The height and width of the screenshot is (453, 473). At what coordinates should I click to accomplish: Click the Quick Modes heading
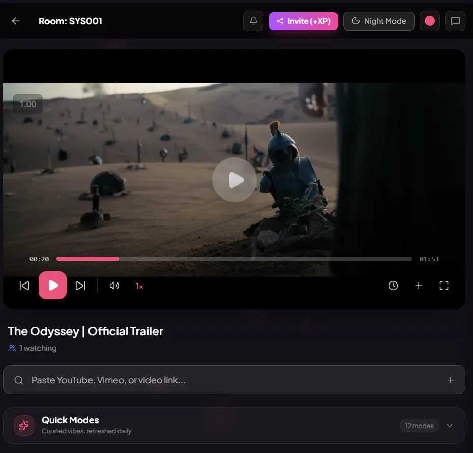pyautogui.click(x=70, y=420)
